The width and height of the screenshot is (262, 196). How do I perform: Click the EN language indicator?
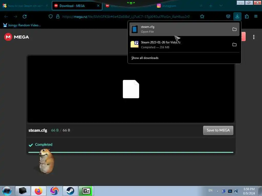coord(210,190)
